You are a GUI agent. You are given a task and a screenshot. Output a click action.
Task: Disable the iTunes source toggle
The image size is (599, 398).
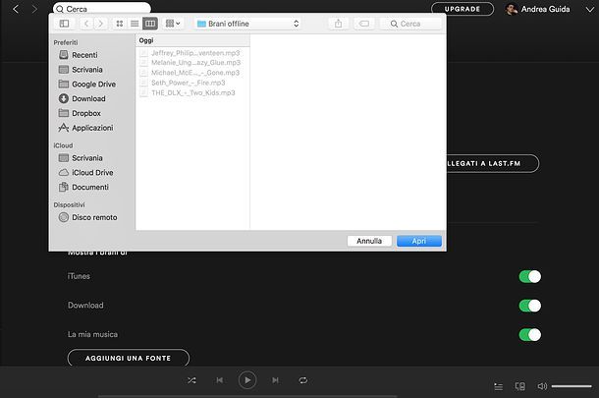coord(529,277)
